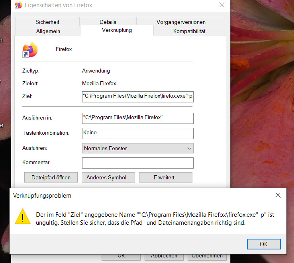This screenshot has height=263, width=294.
Task: Click the Mozilla Firefox Zielort value
Action: coord(99,83)
